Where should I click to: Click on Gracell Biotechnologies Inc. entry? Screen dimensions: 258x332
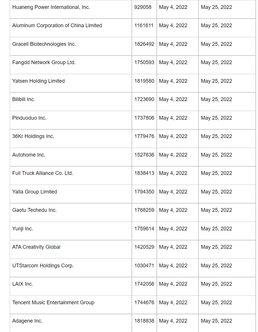pos(44,44)
